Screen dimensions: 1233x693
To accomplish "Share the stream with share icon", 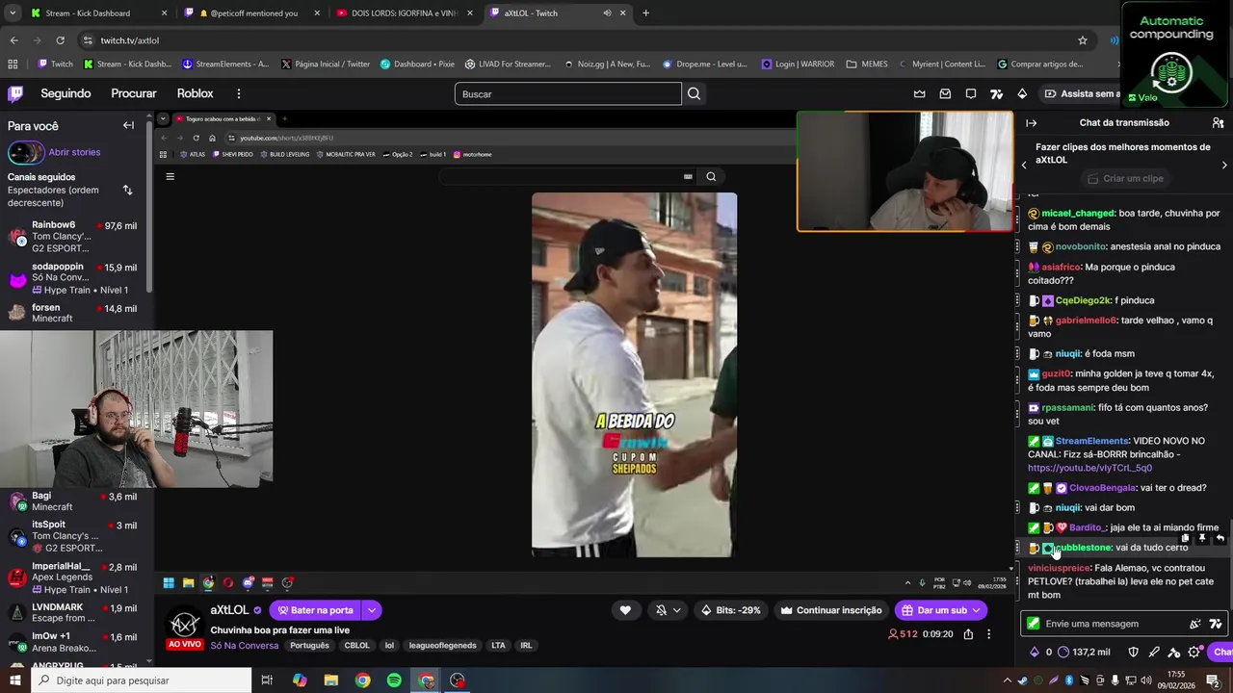I will coord(968,634).
